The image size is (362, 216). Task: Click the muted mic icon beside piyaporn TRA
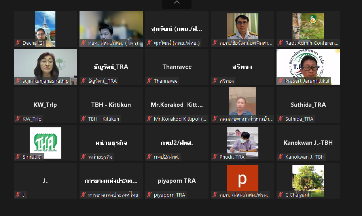149,195
